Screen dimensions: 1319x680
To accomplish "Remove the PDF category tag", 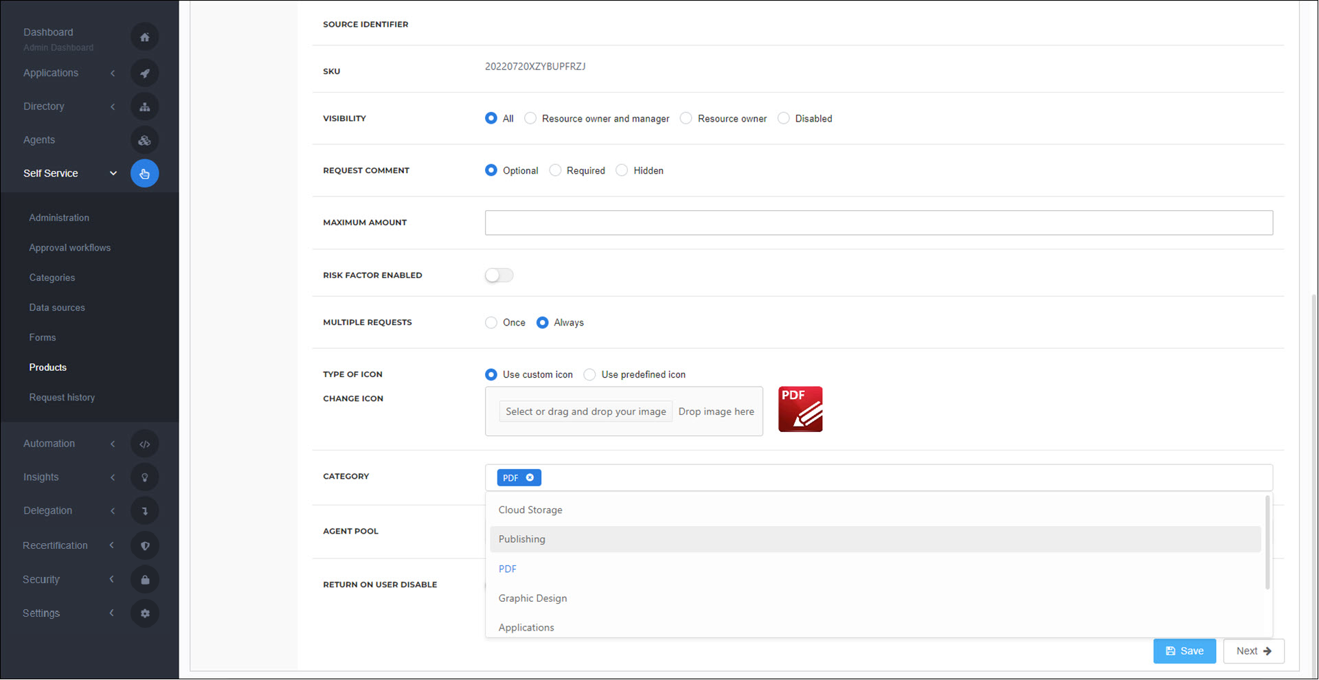I will pyautogui.click(x=530, y=477).
